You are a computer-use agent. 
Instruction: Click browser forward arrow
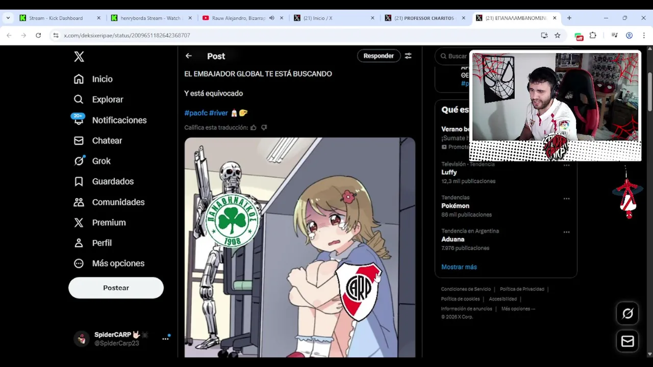click(23, 35)
